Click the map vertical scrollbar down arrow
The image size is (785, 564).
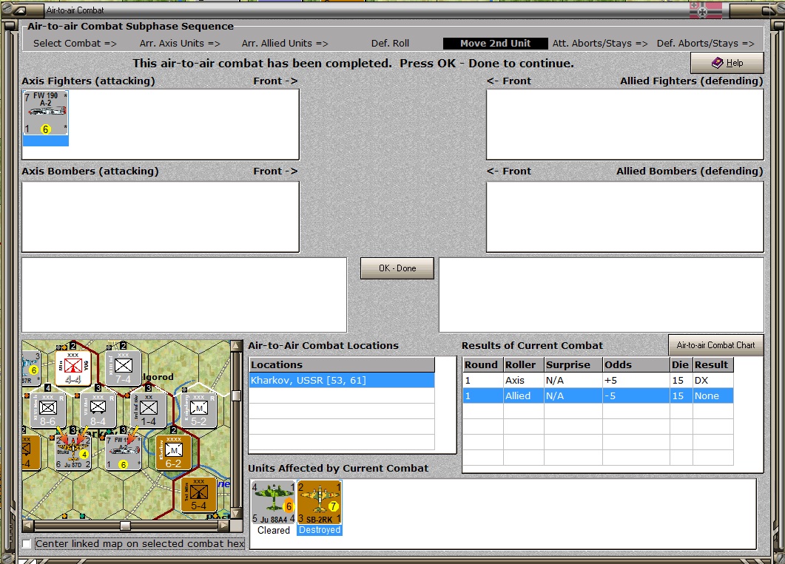(236, 514)
